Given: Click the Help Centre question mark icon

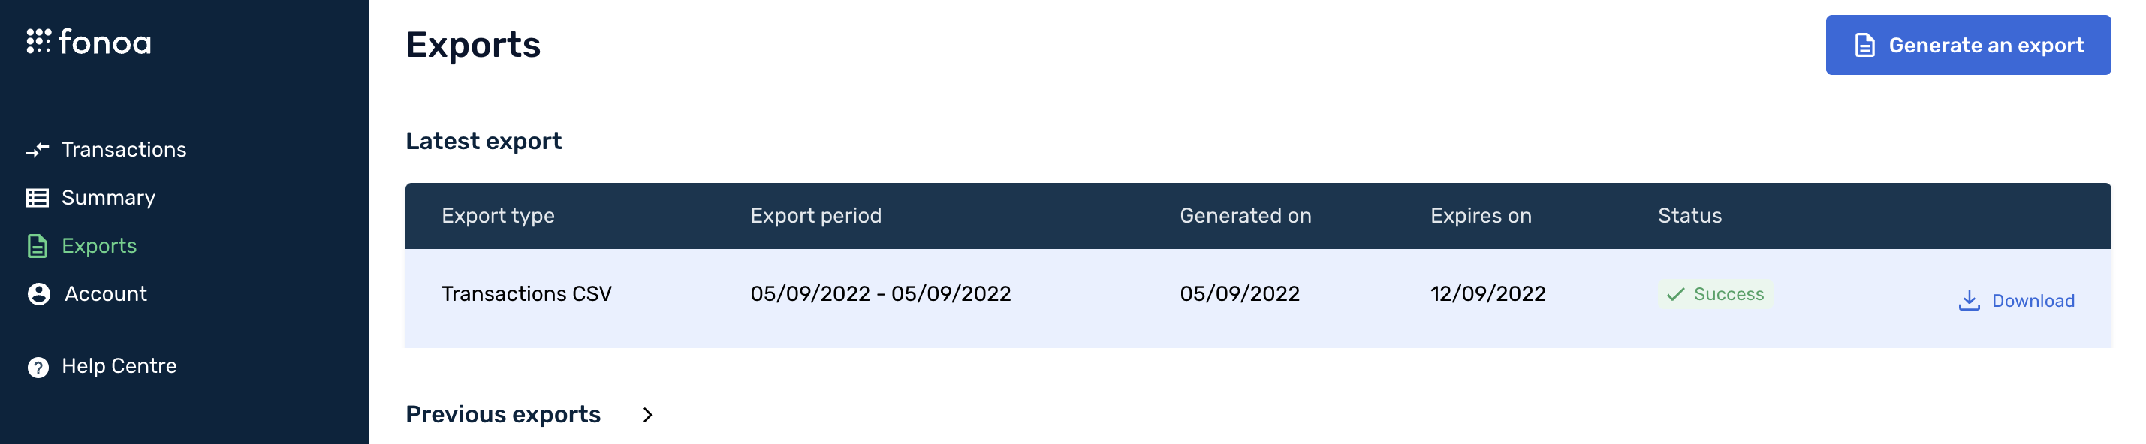Looking at the screenshot, I should [x=38, y=367].
